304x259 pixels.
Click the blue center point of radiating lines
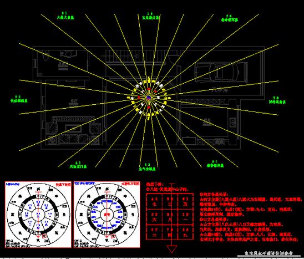(149, 98)
